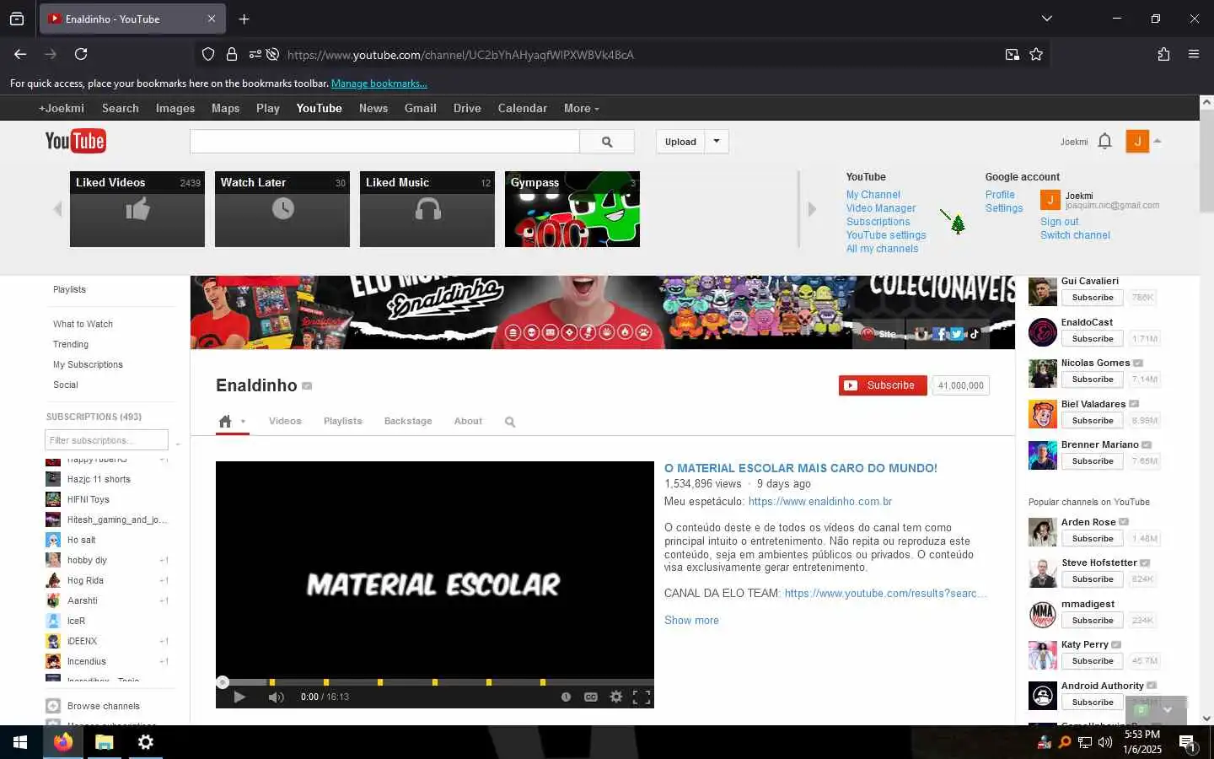Open the channel home tab icon
Viewport: 1214px width, 759px height.
pos(225,421)
